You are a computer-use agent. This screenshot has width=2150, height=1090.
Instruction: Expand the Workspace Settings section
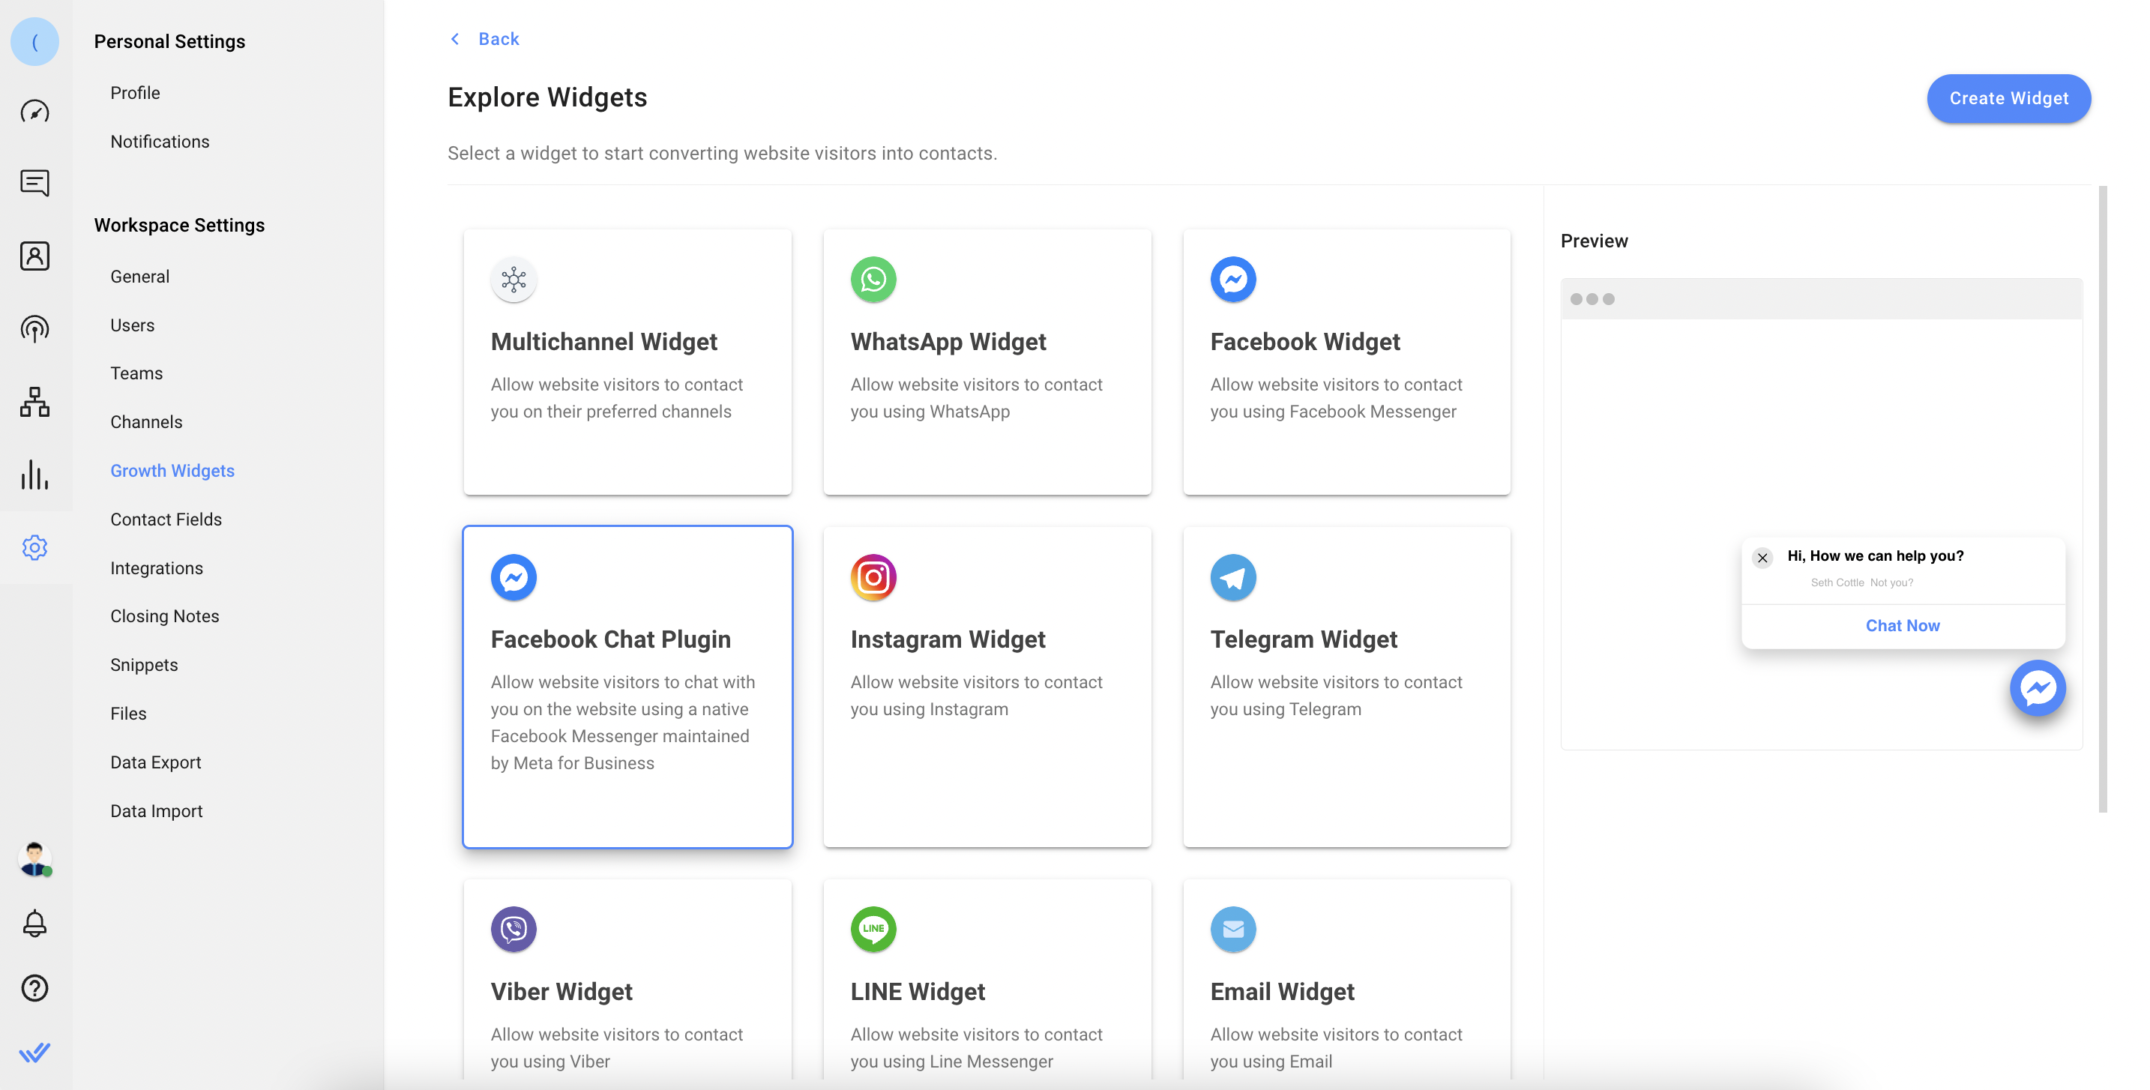coord(178,224)
